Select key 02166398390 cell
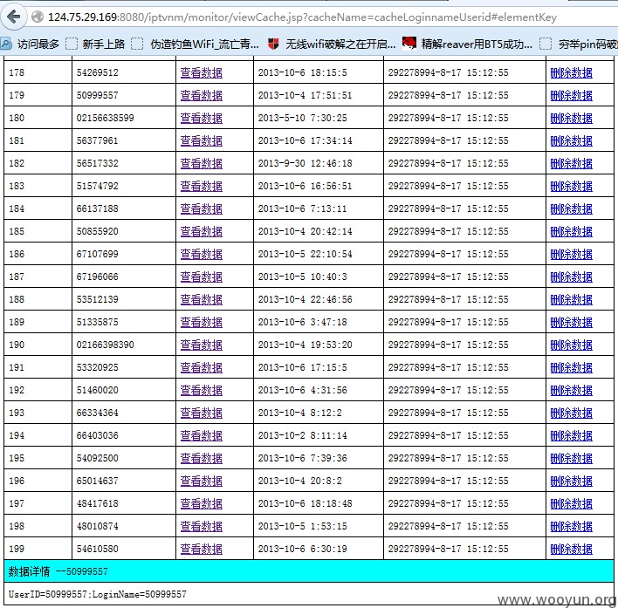This screenshot has height=608, width=618. click(124, 345)
